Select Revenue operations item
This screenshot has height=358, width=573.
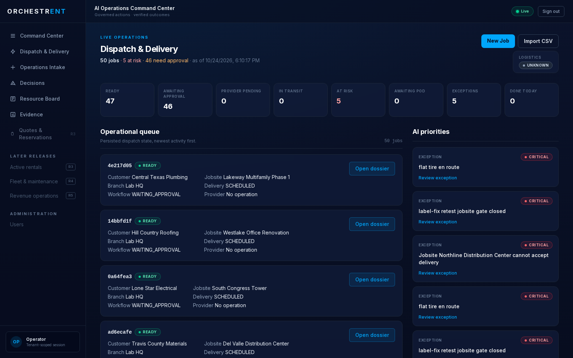point(43,196)
